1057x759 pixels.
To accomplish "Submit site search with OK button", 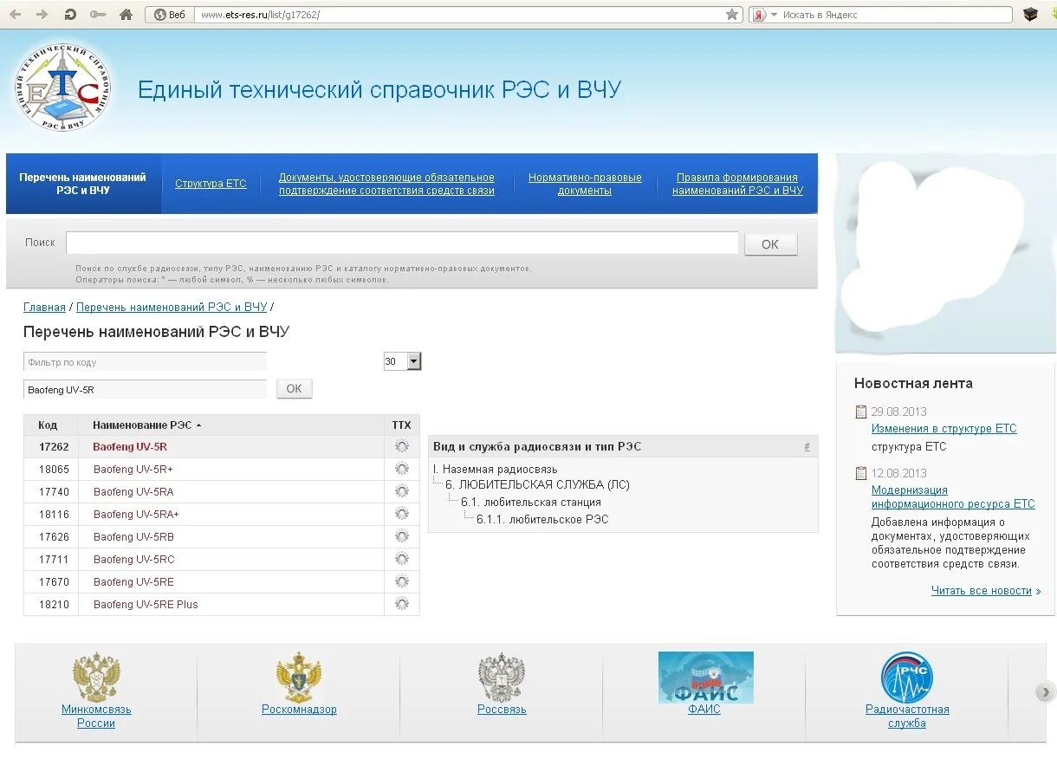I will pyautogui.click(x=770, y=244).
